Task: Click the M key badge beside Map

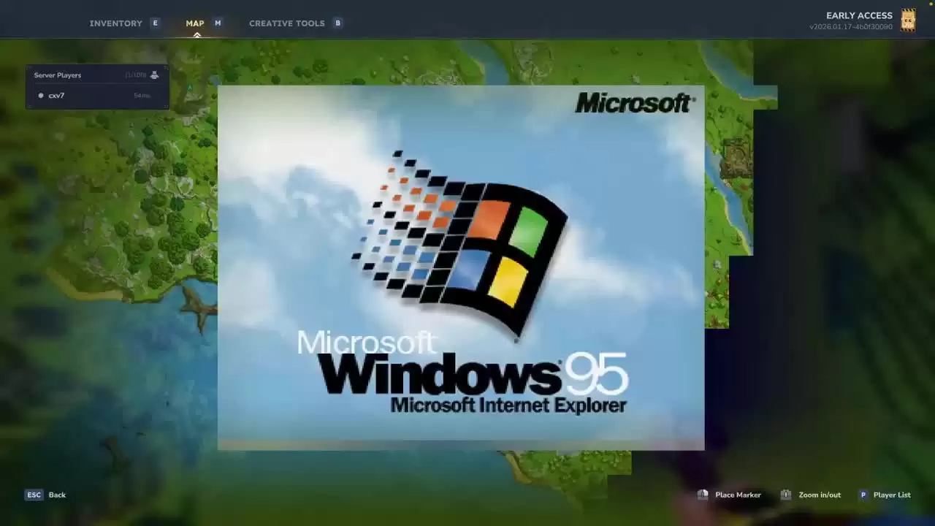Action: (x=217, y=23)
